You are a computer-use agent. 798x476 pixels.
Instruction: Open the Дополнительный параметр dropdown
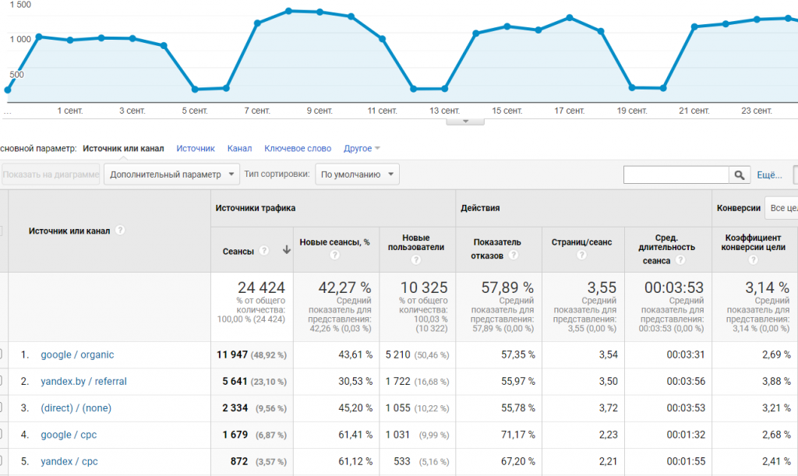pyautogui.click(x=171, y=175)
